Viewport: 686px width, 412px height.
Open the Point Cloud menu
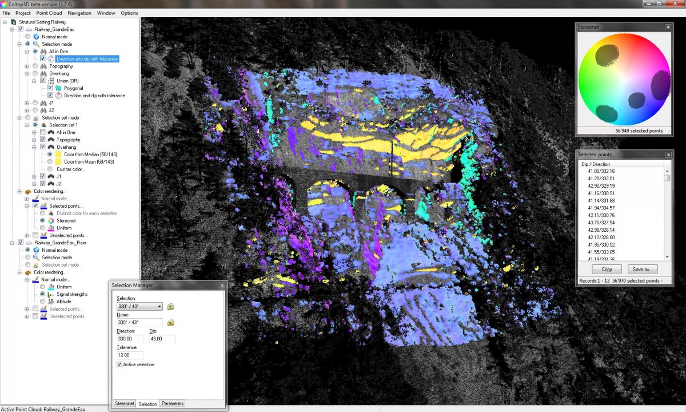[x=49, y=13]
